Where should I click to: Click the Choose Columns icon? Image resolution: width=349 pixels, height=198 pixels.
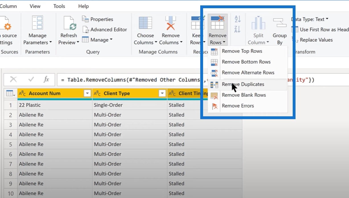(145, 23)
